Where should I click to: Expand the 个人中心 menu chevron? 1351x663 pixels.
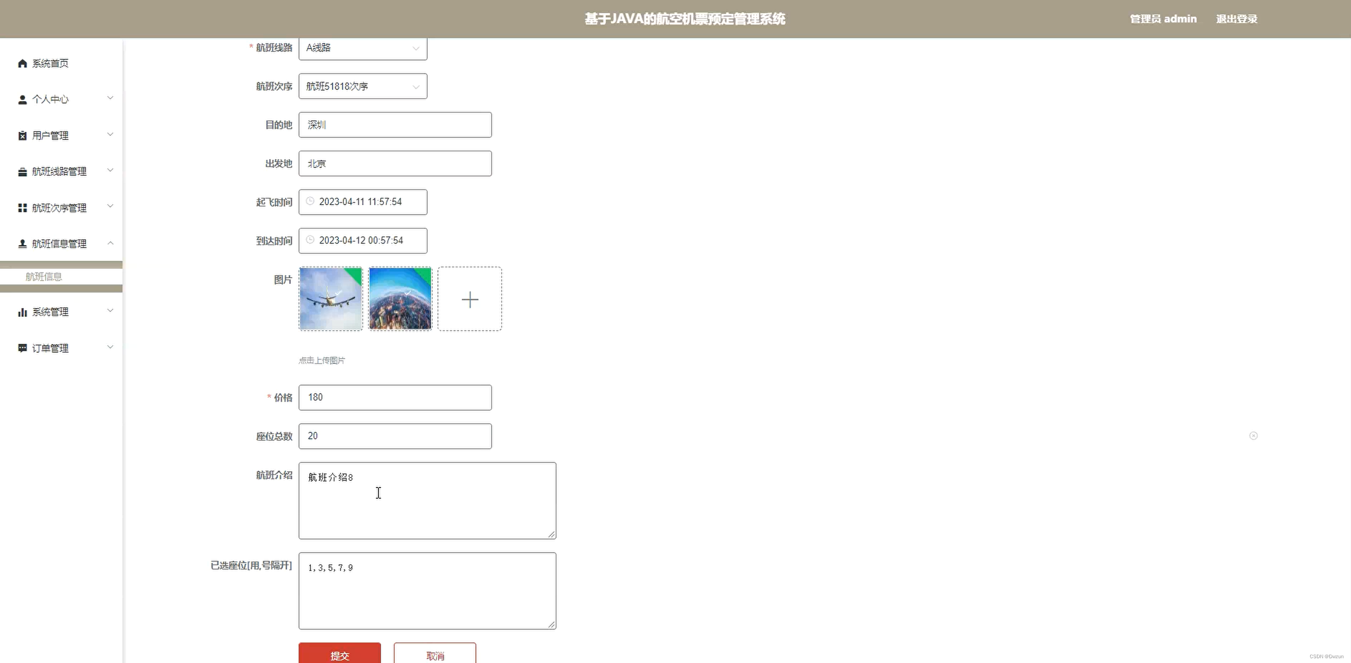click(x=110, y=98)
